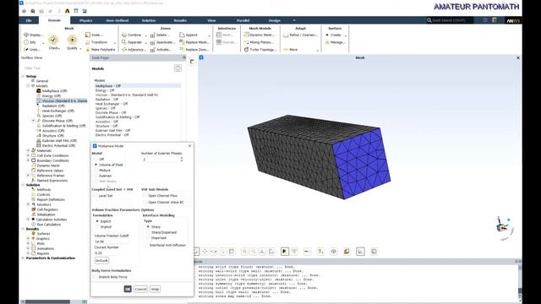Click the Mixing Planes option
The height and width of the screenshot is (304, 541).
click(259, 42)
